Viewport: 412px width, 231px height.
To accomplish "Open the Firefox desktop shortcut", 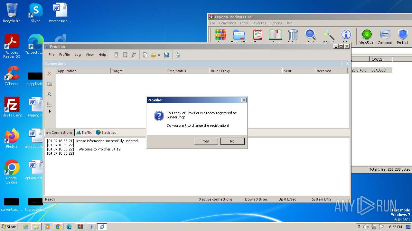I will click(12, 139).
